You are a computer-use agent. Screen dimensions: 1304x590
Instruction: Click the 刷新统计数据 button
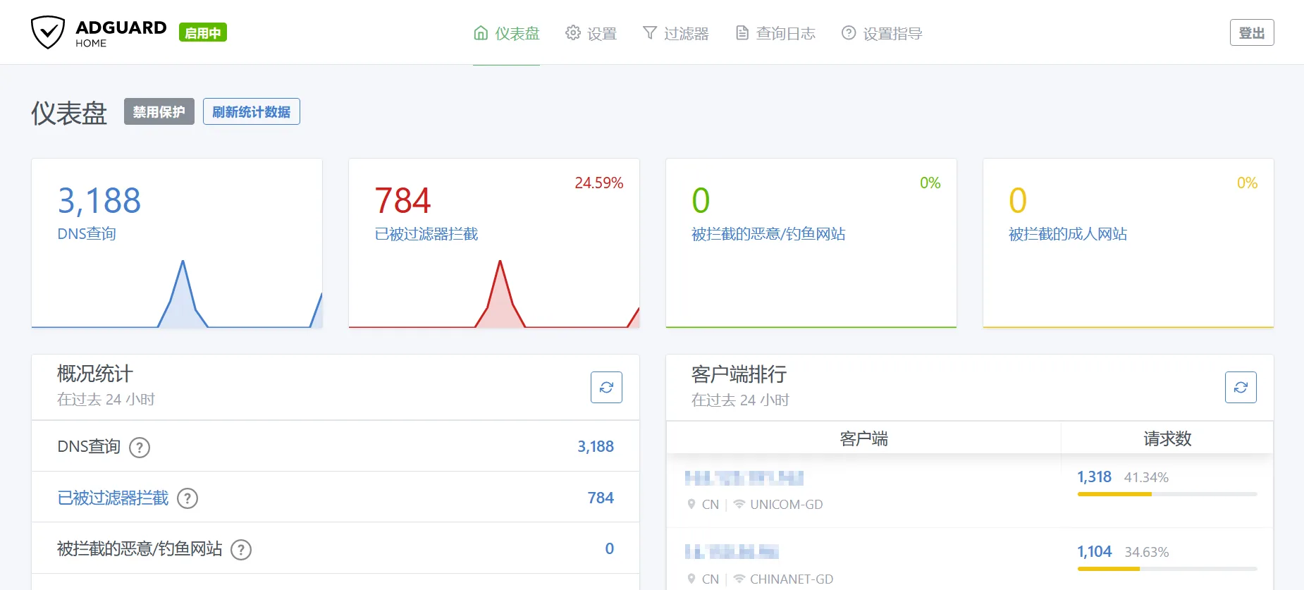click(x=252, y=111)
